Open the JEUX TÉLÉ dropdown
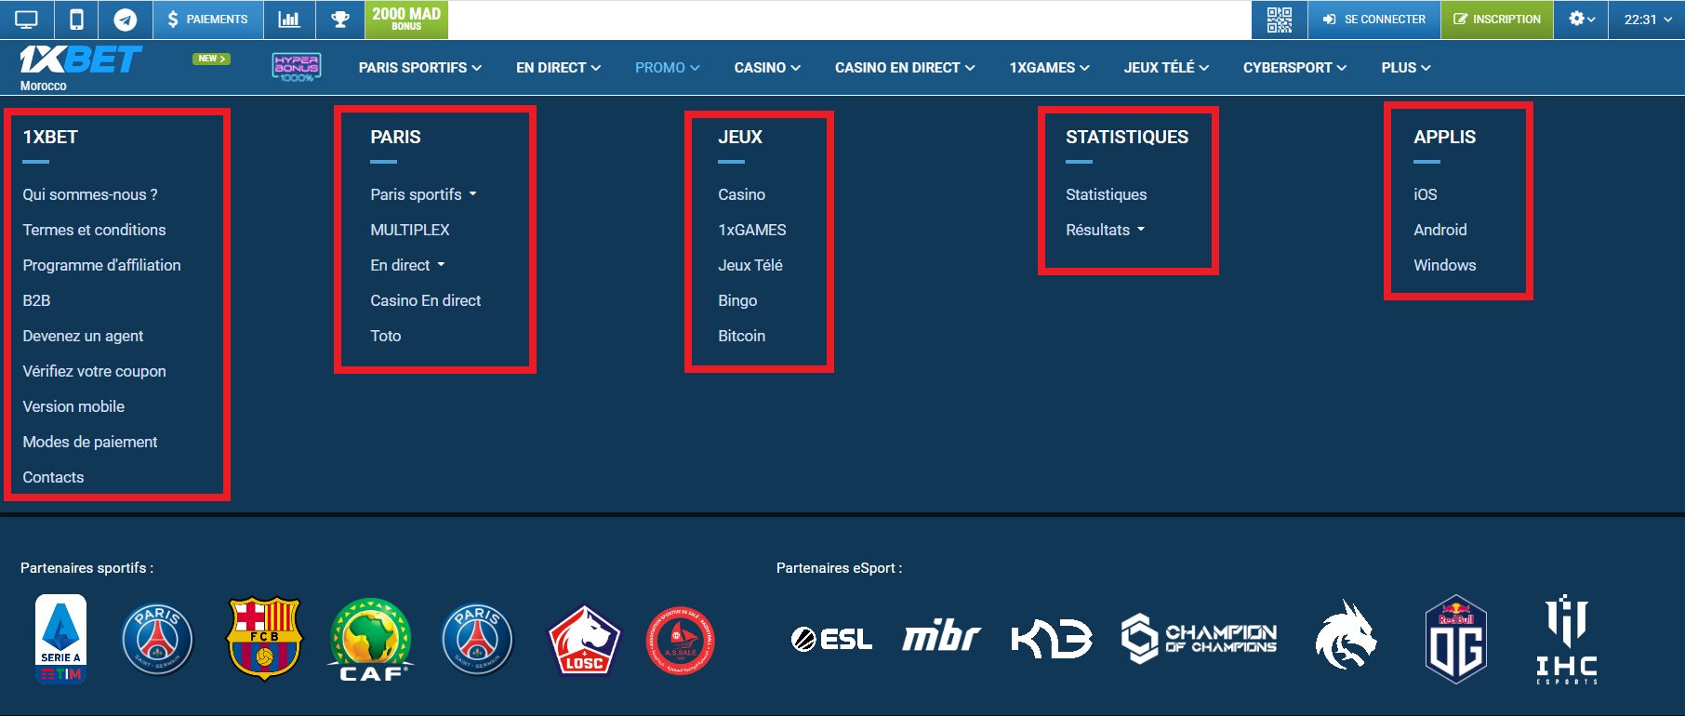 coord(1166,68)
